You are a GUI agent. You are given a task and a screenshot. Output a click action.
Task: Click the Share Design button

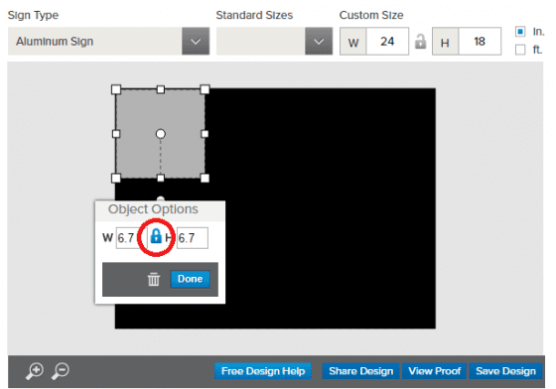coord(360,371)
